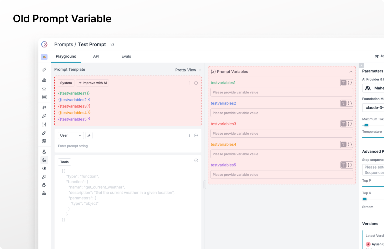Click the Prompts breadcrumb link
This screenshot has height=249, width=384.
click(x=63, y=44)
